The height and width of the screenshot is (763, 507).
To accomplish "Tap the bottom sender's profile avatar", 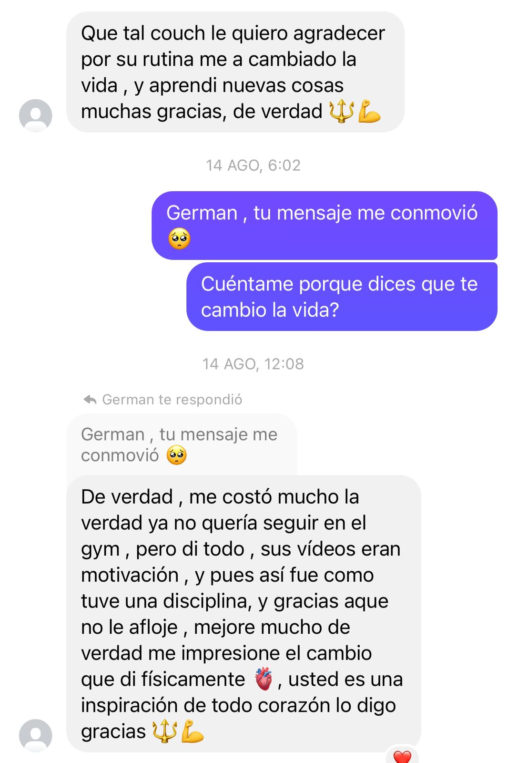I will click(x=35, y=735).
